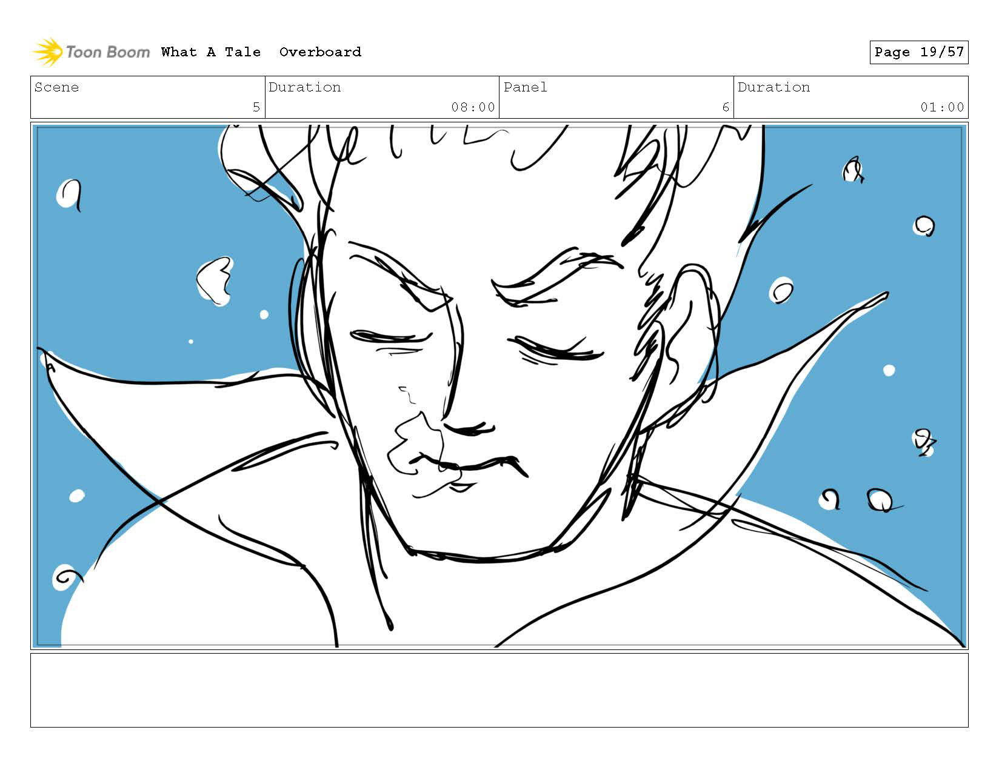The width and height of the screenshot is (999, 773).
Task: Click panel number value '6'
Action: coord(726,107)
